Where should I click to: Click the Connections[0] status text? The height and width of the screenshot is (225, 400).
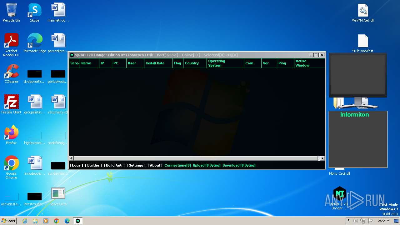point(177,165)
